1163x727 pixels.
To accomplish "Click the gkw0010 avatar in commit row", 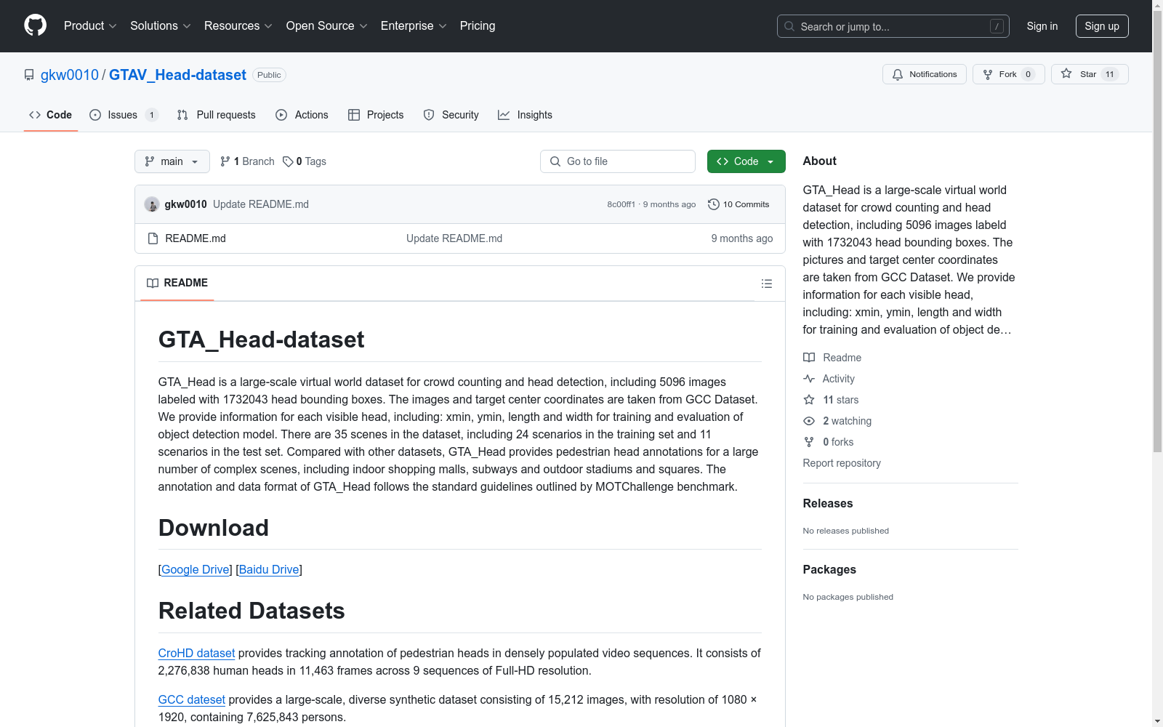I will point(152,204).
